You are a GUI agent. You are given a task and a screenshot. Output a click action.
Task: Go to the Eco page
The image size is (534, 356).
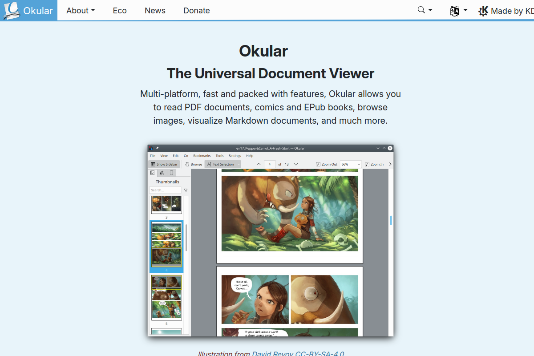pos(120,10)
